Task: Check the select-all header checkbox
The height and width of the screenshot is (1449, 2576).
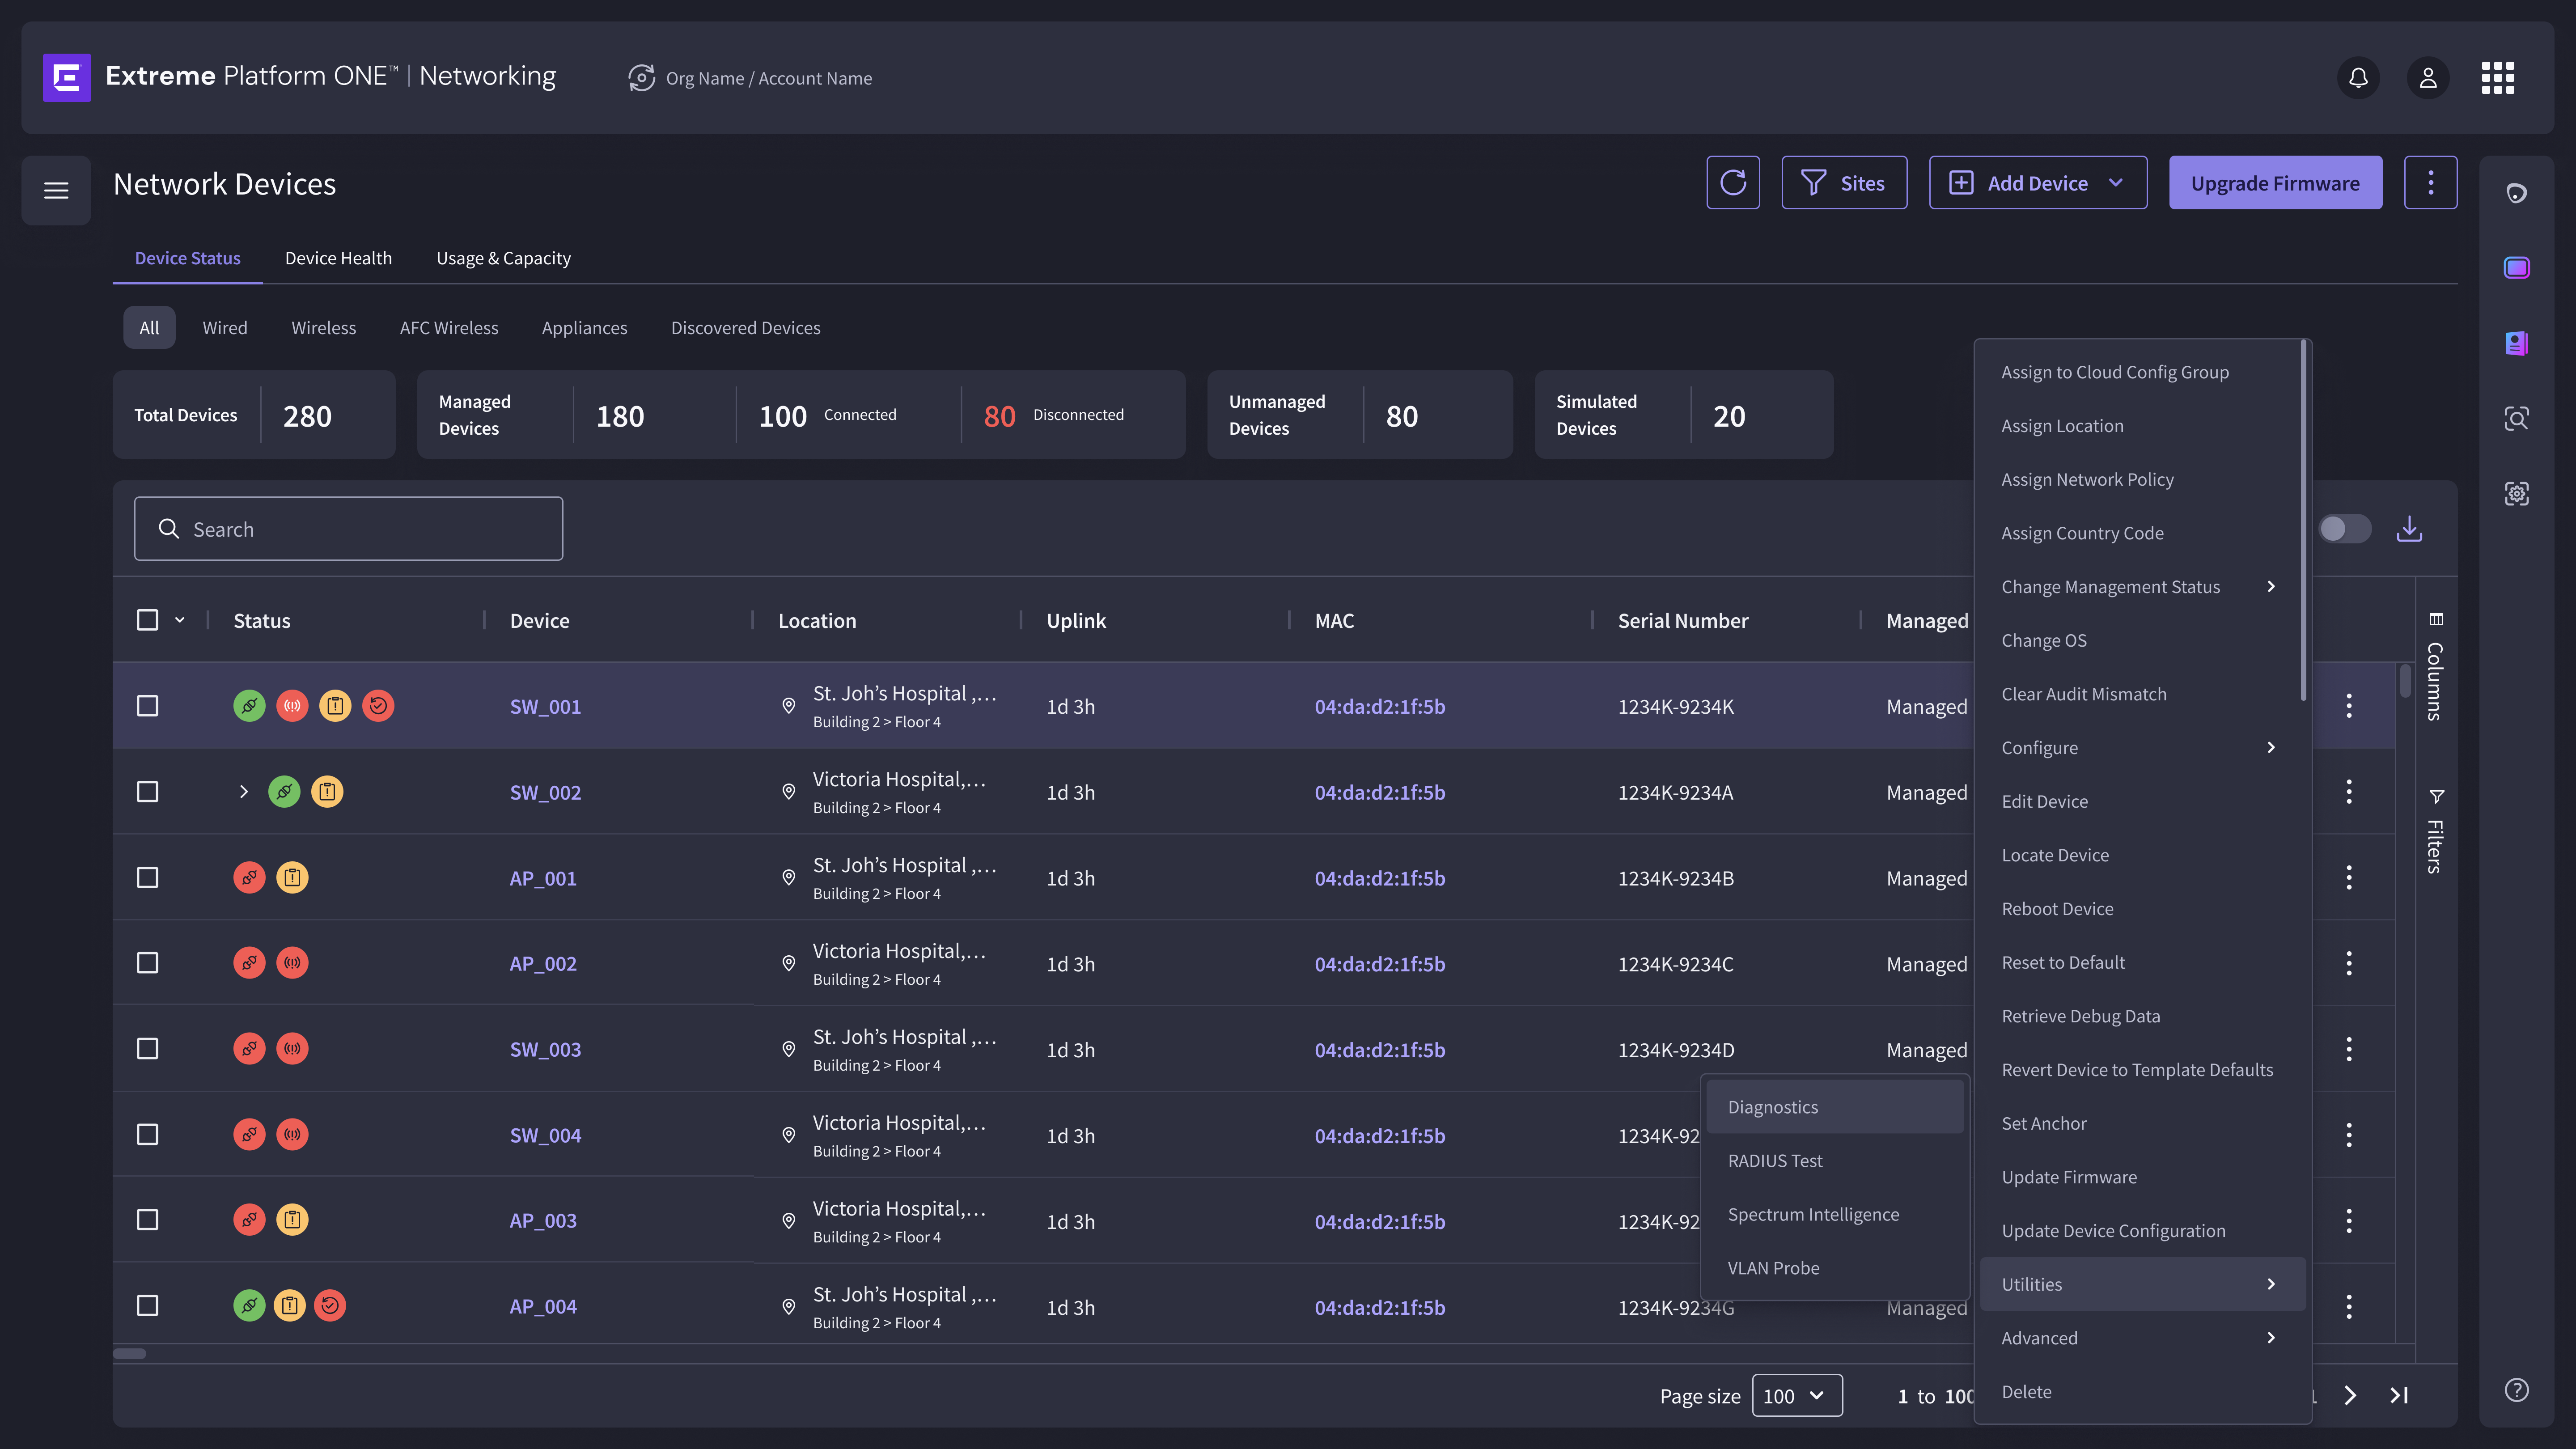Action: pos(147,620)
